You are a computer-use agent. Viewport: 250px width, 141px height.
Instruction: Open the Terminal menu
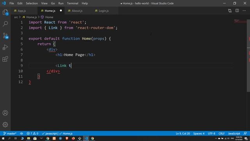pyautogui.click(x=73, y=3)
